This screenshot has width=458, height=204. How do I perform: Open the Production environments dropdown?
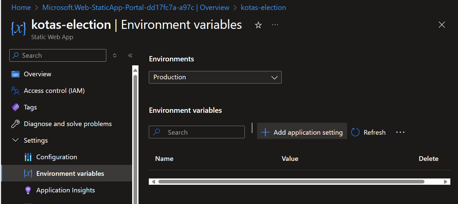coord(215,77)
